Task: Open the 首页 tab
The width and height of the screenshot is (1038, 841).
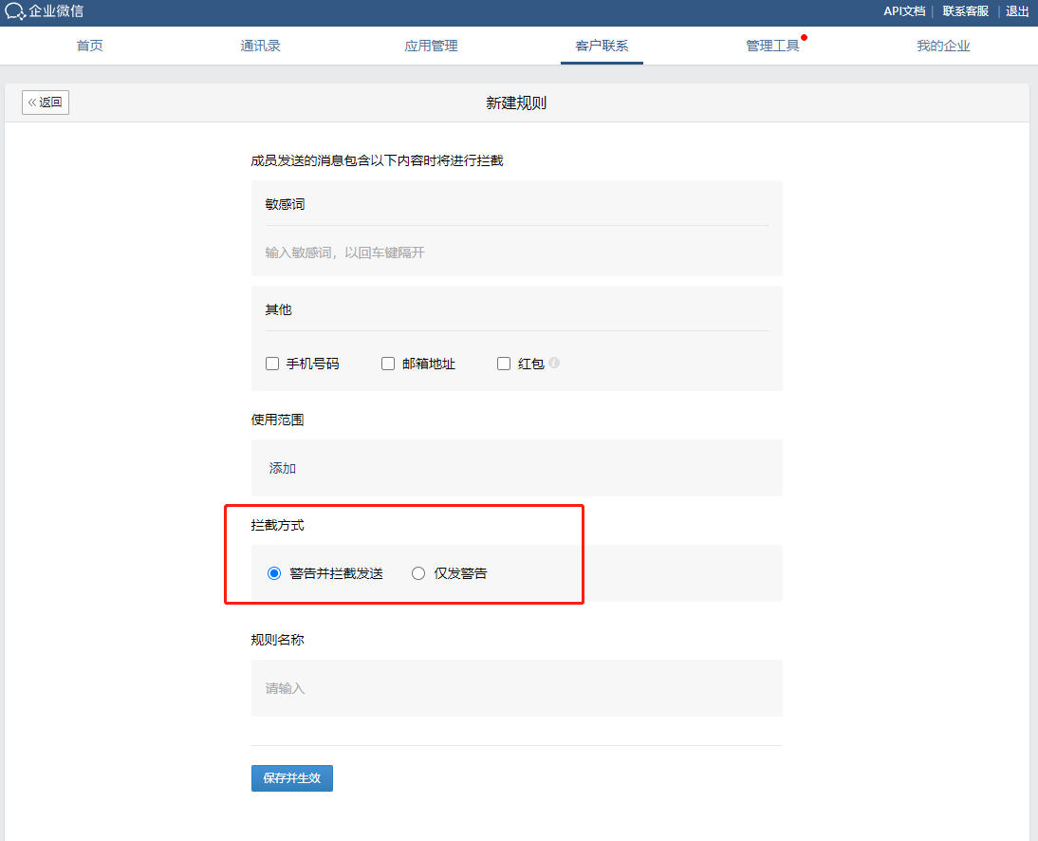Action: 89,46
